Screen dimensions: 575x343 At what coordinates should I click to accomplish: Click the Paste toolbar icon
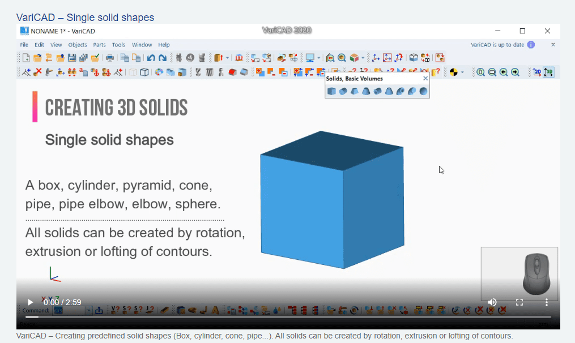click(x=136, y=58)
